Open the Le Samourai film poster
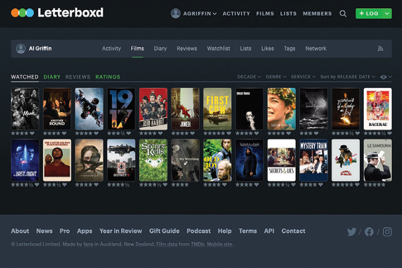The height and width of the screenshot is (268, 402). click(377, 160)
